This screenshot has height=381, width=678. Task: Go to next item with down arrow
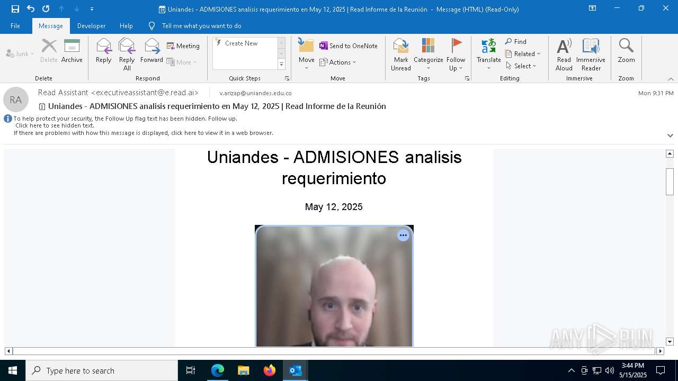point(77,9)
